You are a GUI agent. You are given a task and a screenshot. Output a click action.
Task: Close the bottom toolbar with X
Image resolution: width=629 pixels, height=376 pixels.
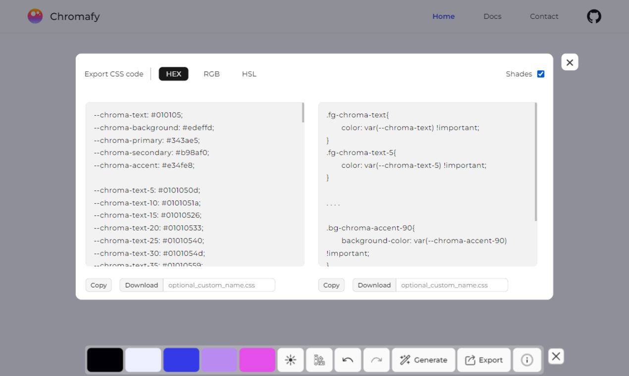pyautogui.click(x=556, y=356)
